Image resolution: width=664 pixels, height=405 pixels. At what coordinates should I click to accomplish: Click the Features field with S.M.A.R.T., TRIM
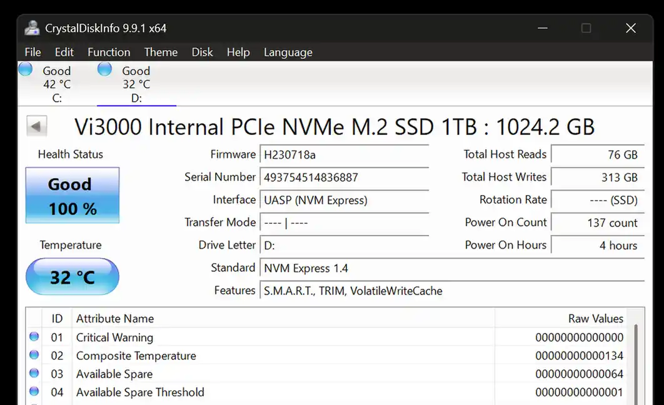pos(452,291)
